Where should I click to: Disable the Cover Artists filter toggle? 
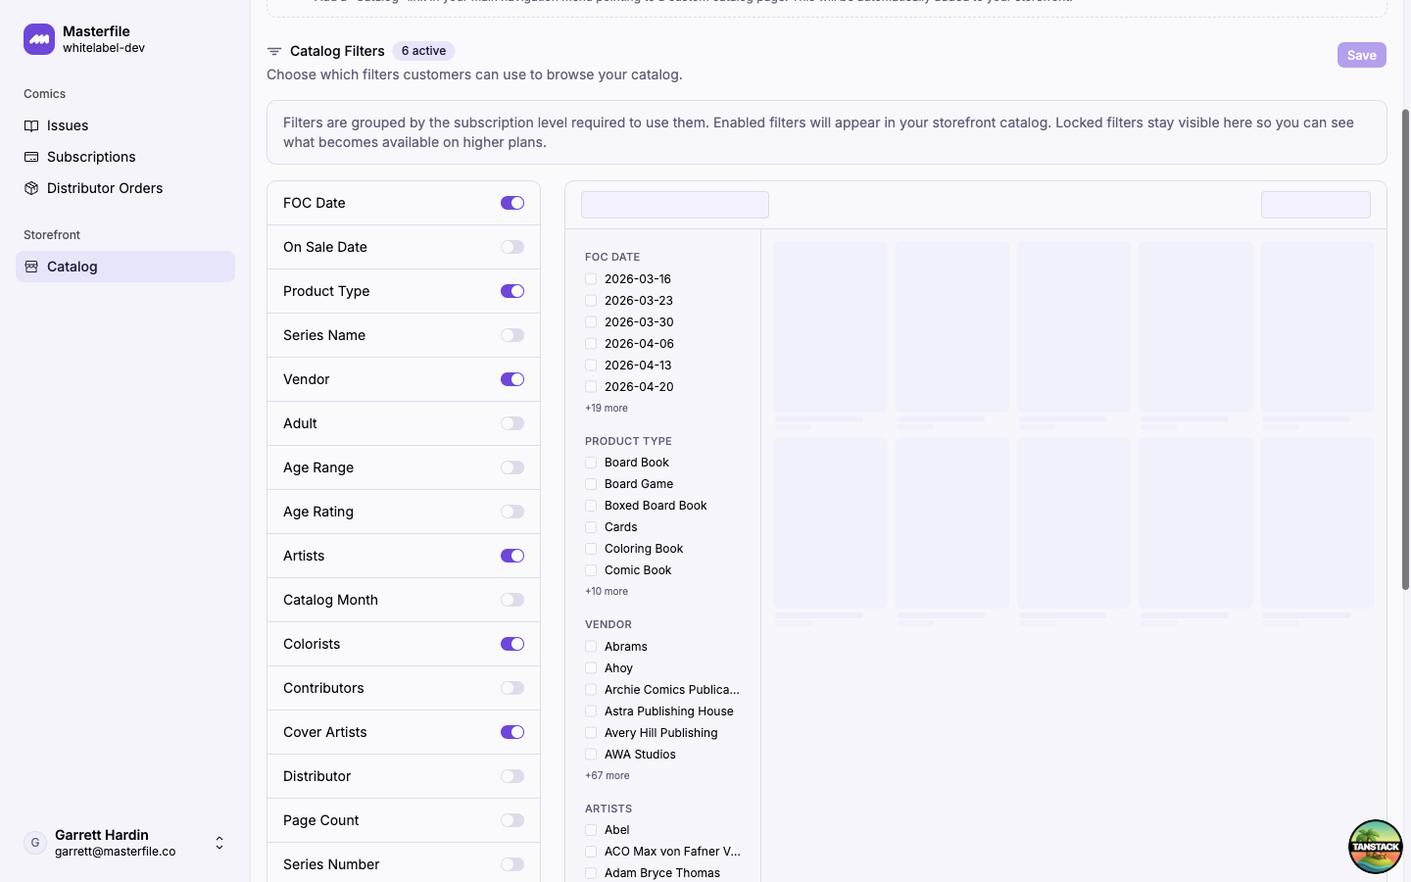coord(512,732)
